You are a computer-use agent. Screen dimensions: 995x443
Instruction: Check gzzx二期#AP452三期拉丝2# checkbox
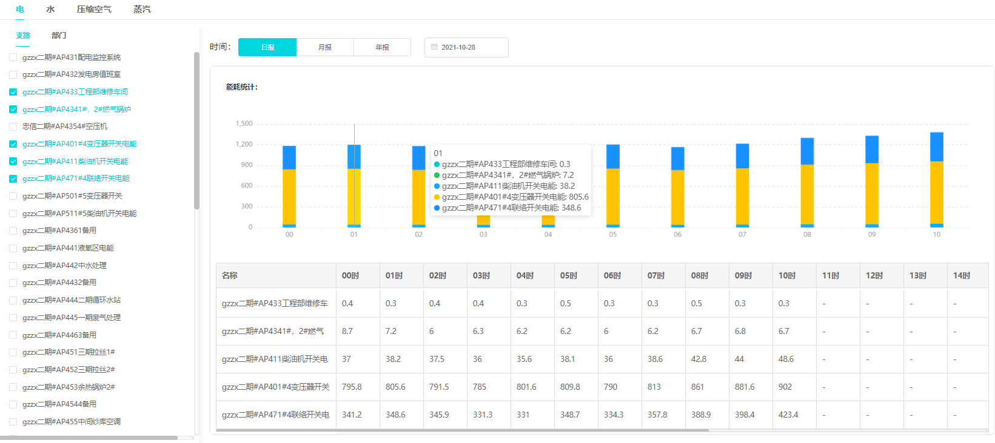(13, 370)
